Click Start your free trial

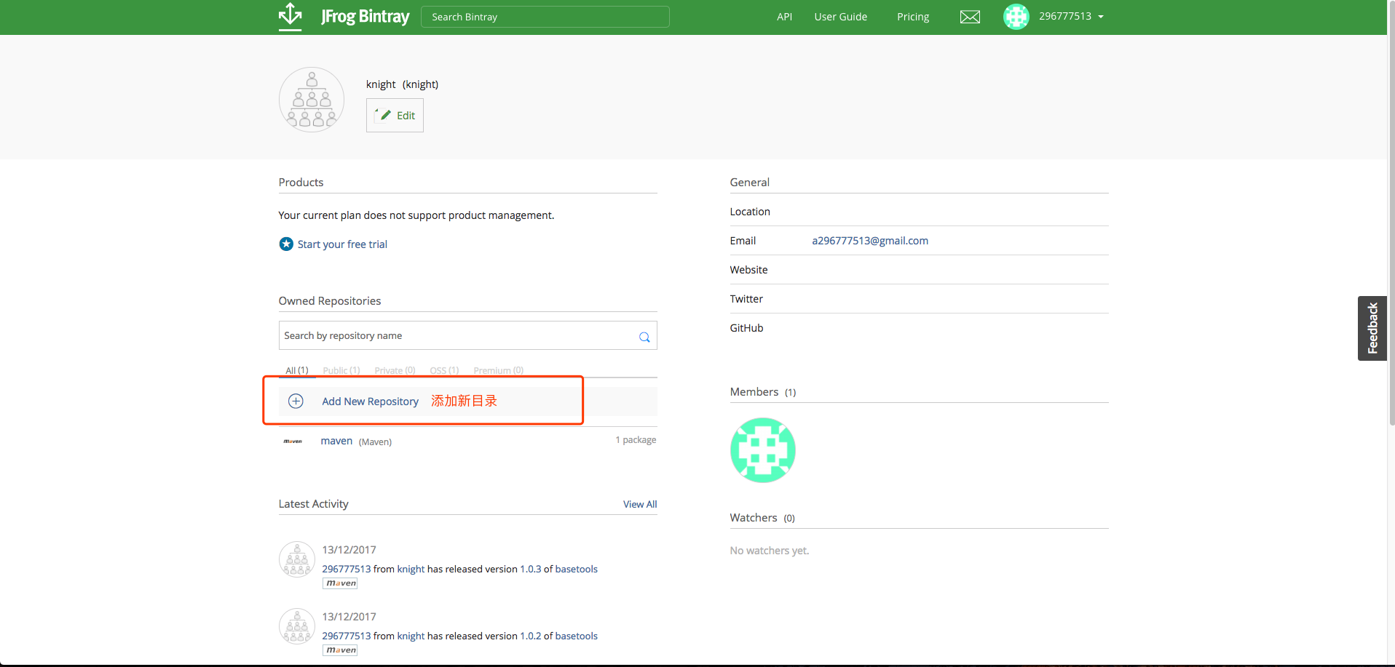[342, 244]
